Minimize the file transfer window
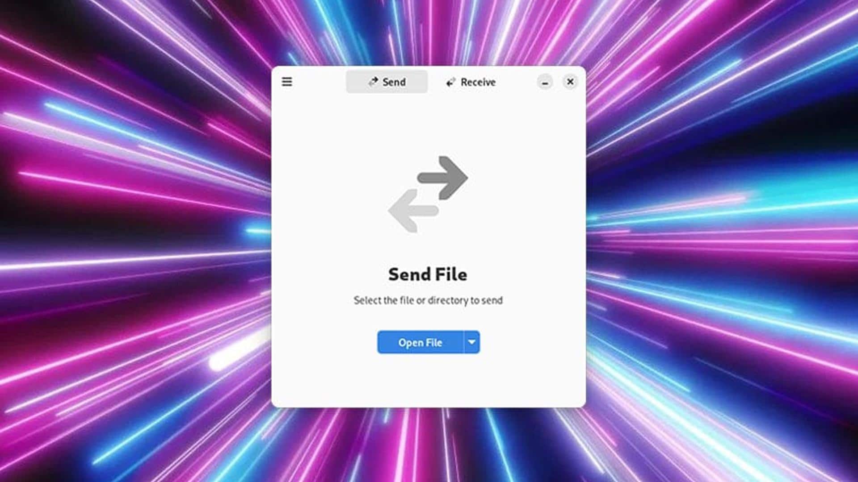Screen dimensions: 858x482 [545, 82]
